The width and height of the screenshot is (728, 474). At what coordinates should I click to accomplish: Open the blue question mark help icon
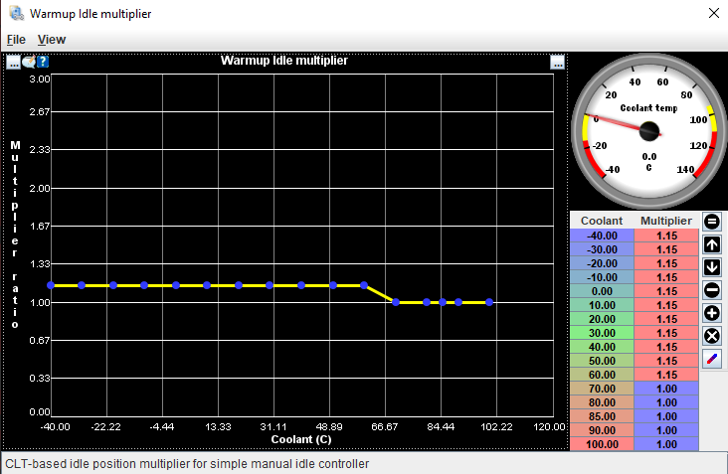click(x=43, y=62)
